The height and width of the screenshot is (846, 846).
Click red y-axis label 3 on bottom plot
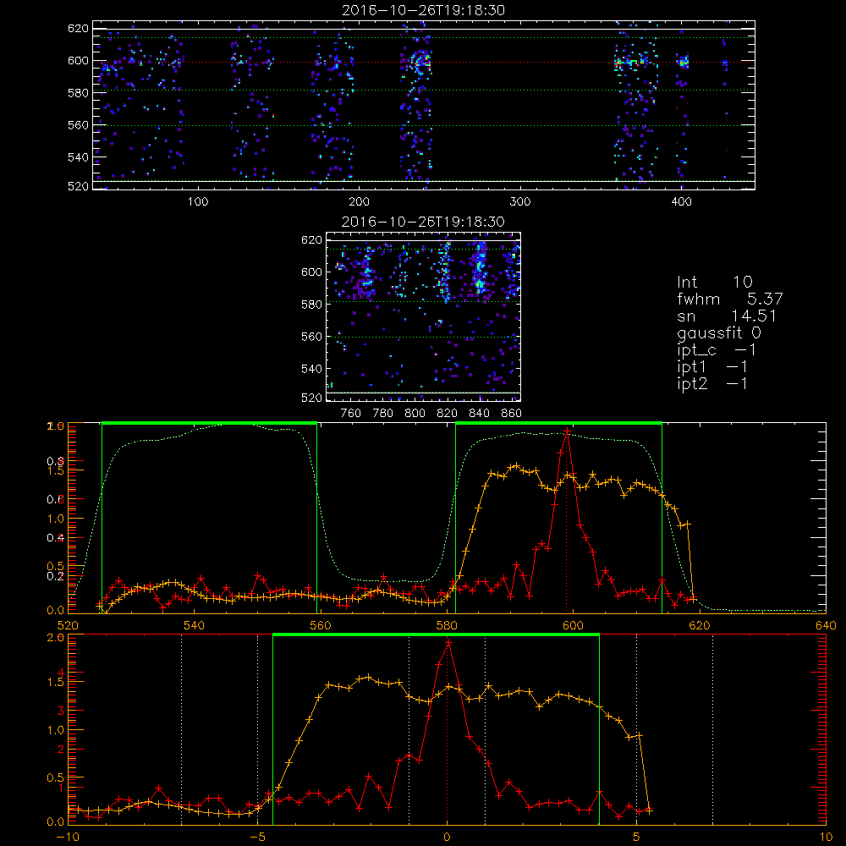click(60, 711)
